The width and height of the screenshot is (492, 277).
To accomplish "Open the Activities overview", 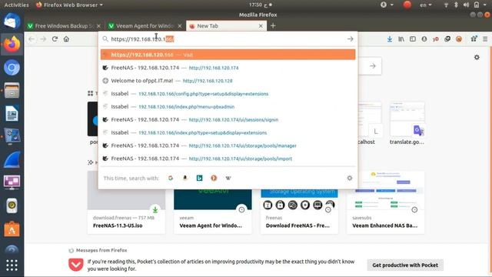I will pyautogui.click(x=16, y=5).
